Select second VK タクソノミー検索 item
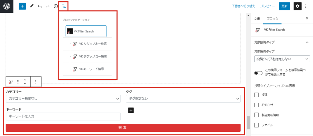This screenshot has width=313, height=136. coord(90,56)
